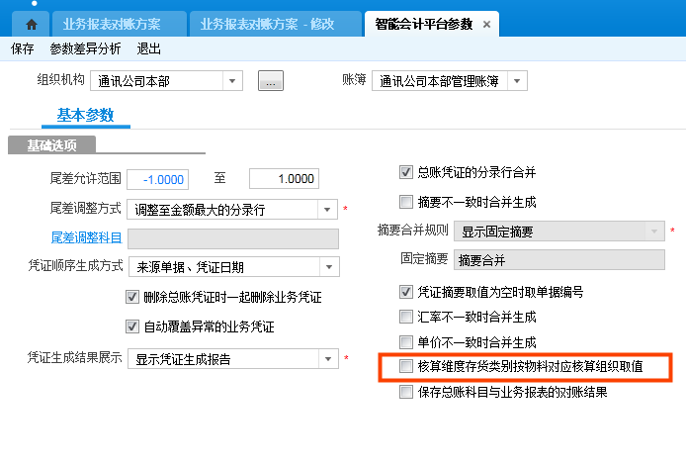The image size is (686, 465).
Task: Open the 尾差调整方式 dropdown
Action: point(328,209)
